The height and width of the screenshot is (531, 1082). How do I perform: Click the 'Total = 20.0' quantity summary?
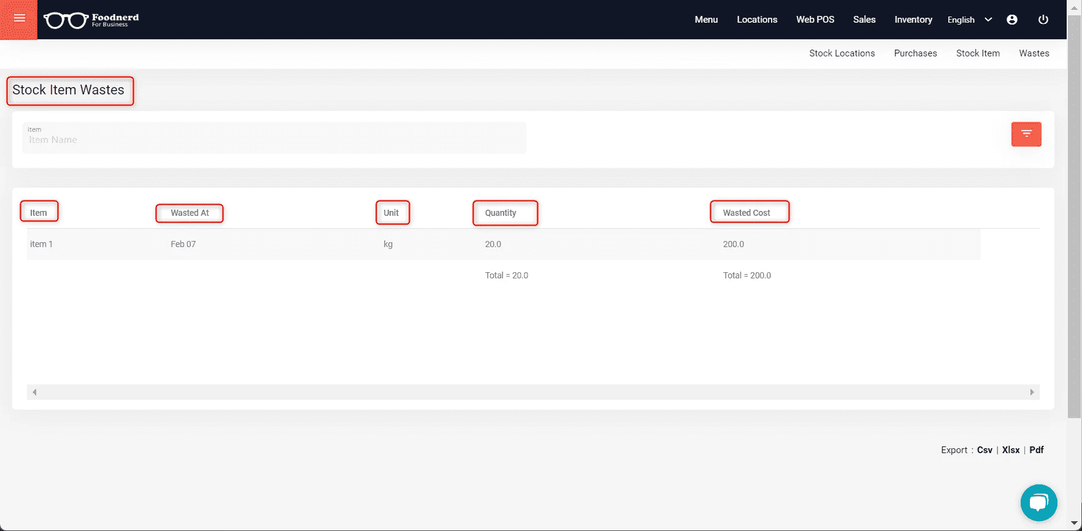click(507, 275)
